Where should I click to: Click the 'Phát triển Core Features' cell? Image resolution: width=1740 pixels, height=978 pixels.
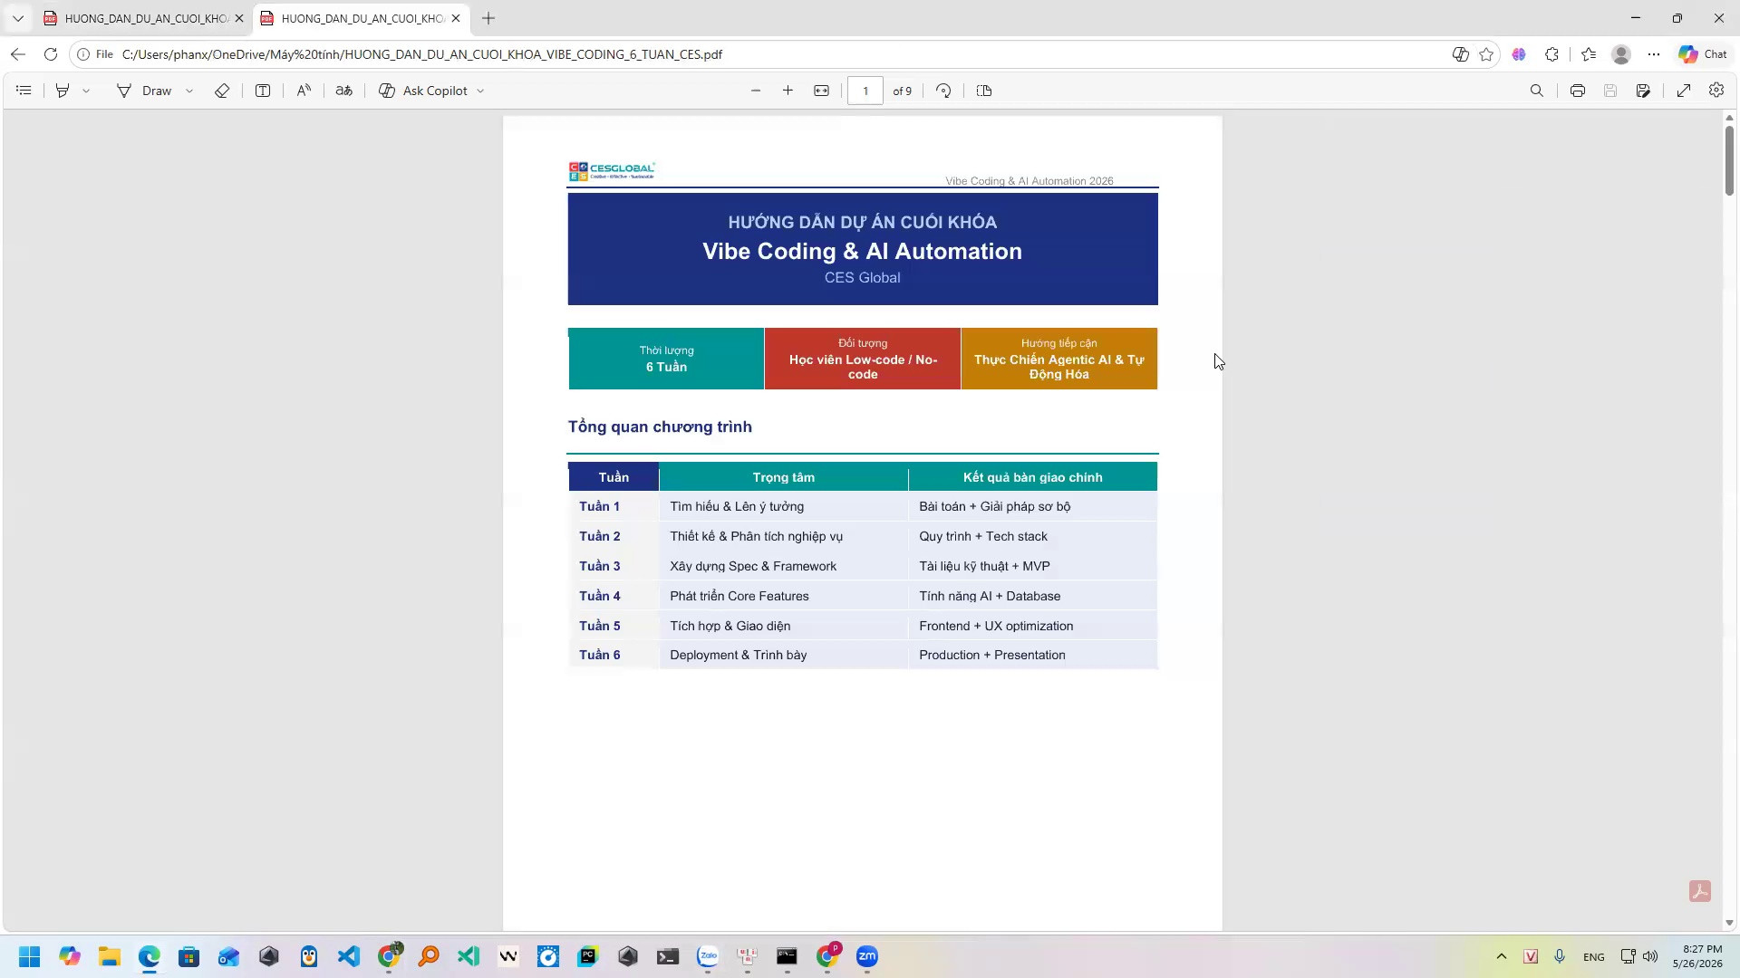(x=784, y=596)
